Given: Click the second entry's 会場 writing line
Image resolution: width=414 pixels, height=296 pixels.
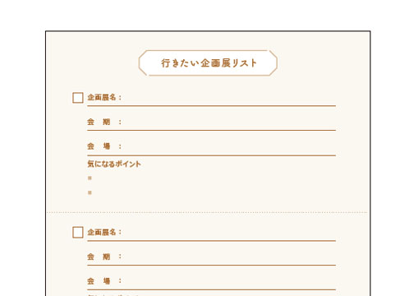Looking at the screenshot, I should click(x=211, y=289).
